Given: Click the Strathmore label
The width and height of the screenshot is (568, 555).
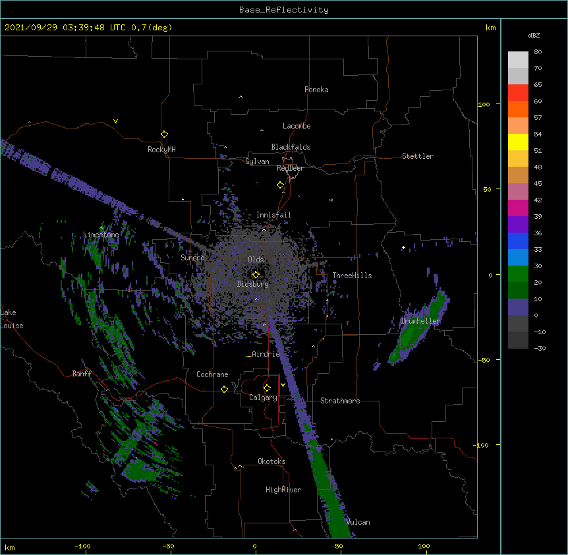Looking at the screenshot, I should click(x=340, y=401).
